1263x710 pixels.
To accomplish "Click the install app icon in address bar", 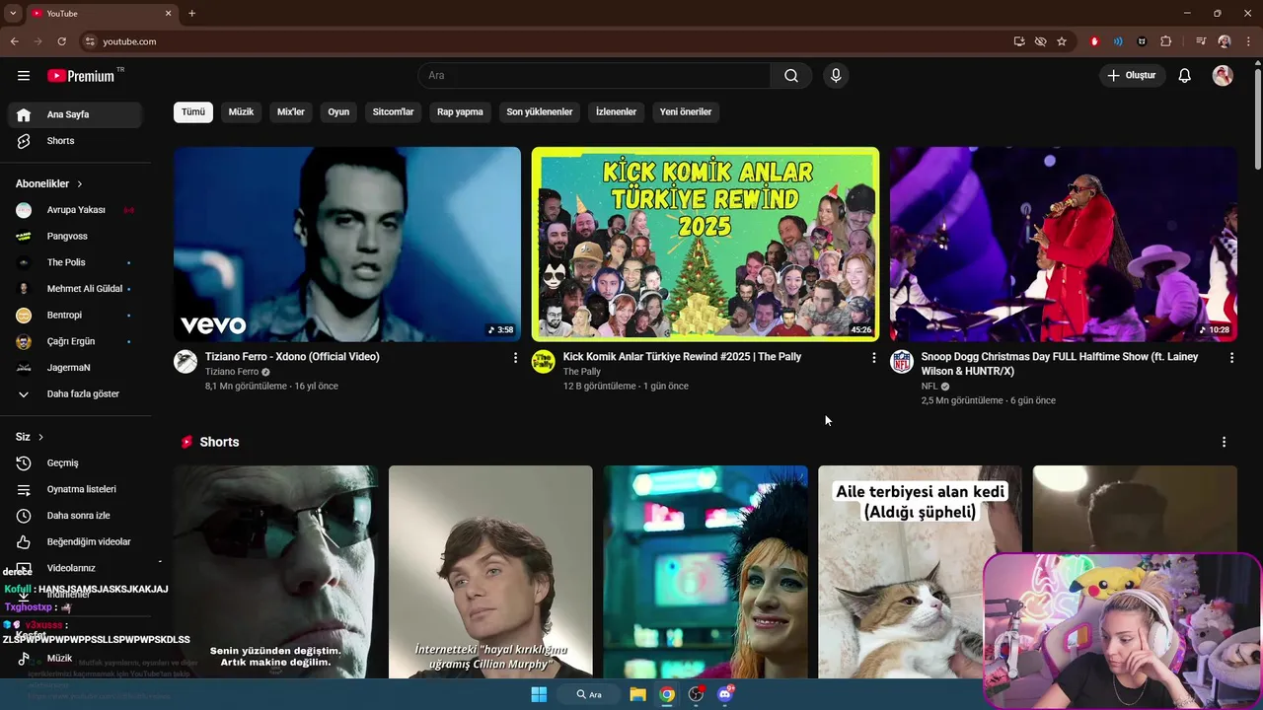I will point(1019,41).
